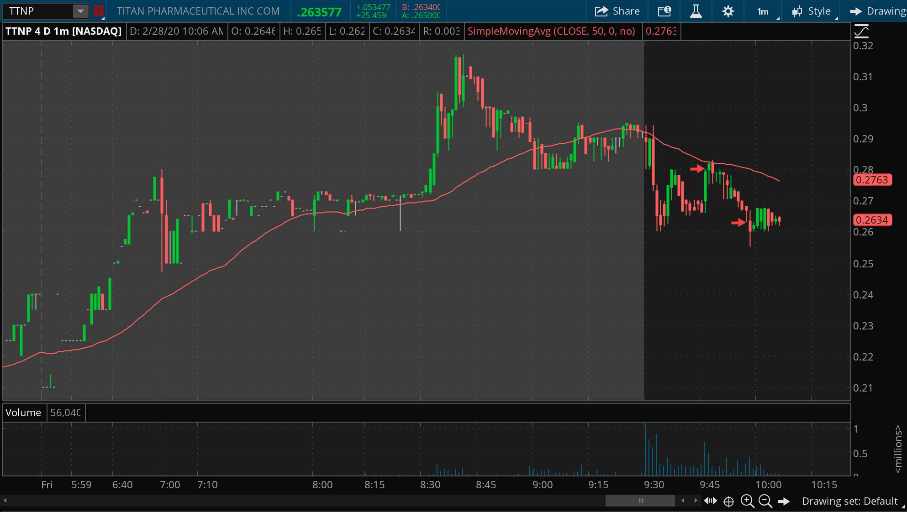Click the red alert indicator by symbol
This screenshot has height=512, width=907.
point(98,11)
